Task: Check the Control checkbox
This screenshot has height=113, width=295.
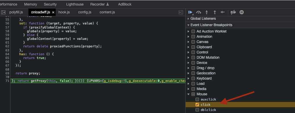Action: click(193, 52)
